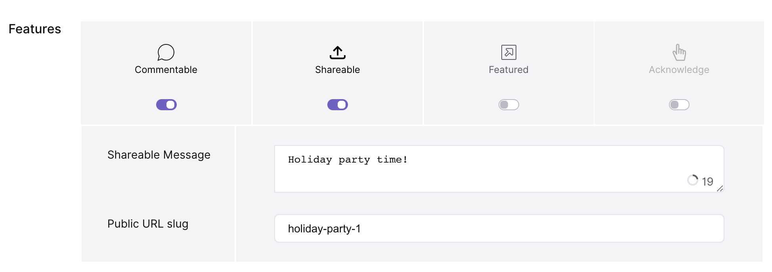
Task: Click the Shareable Message field label
Action: [x=159, y=155]
